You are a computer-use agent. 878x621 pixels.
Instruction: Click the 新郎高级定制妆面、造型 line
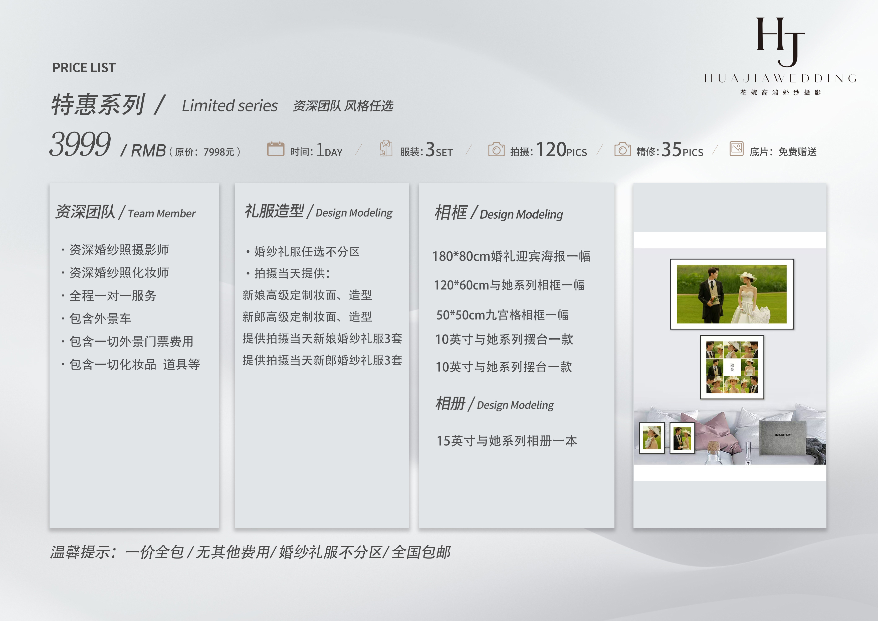[x=307, y=317]
